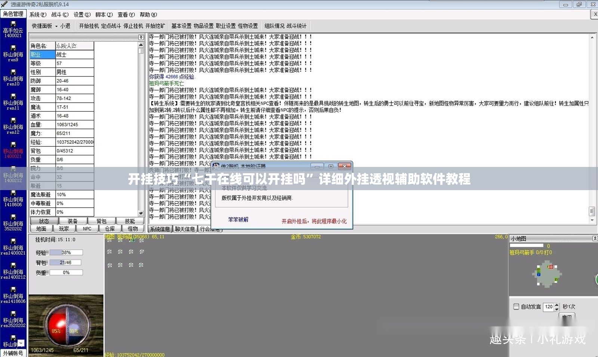Click the 仓库 button

(x=110, y=229)
